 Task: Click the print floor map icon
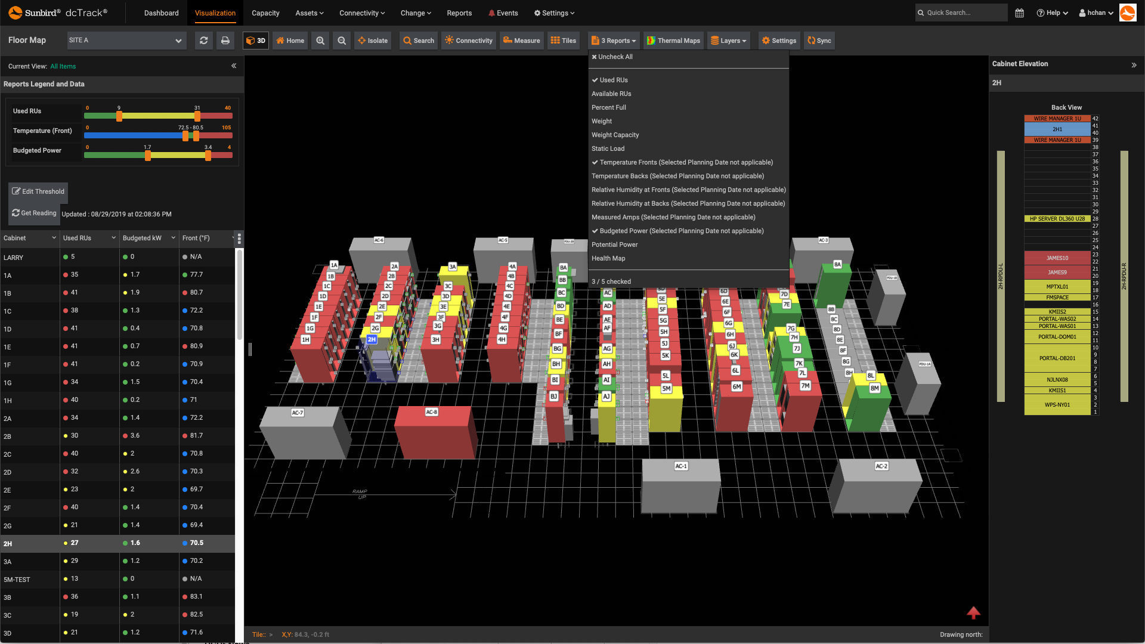(x=225, y=41)
